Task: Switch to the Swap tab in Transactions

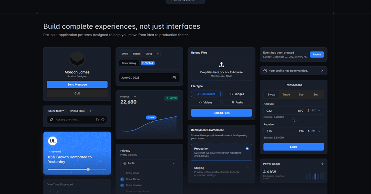Action: point(271,95)
